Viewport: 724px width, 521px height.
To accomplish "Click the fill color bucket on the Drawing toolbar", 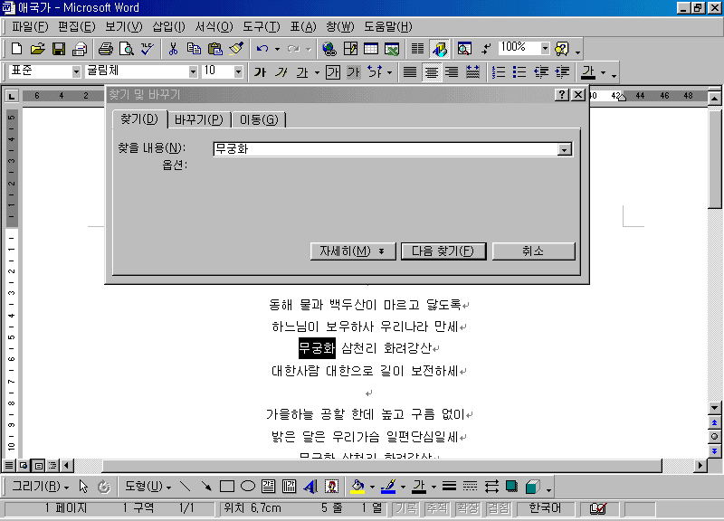I will click(x=357, y=486).
